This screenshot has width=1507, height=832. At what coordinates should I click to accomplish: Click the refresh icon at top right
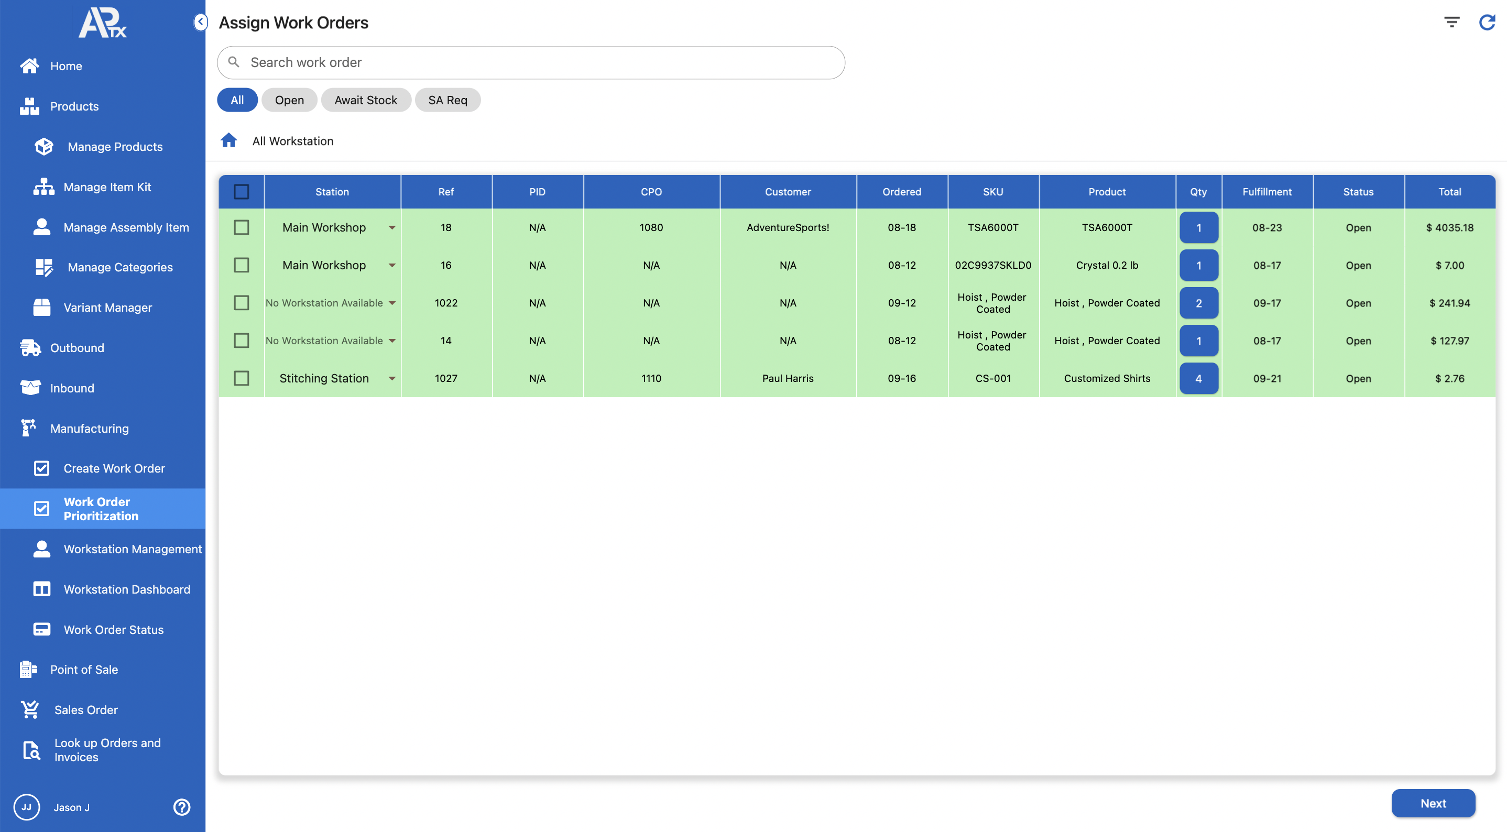(x=1487, y=22)
